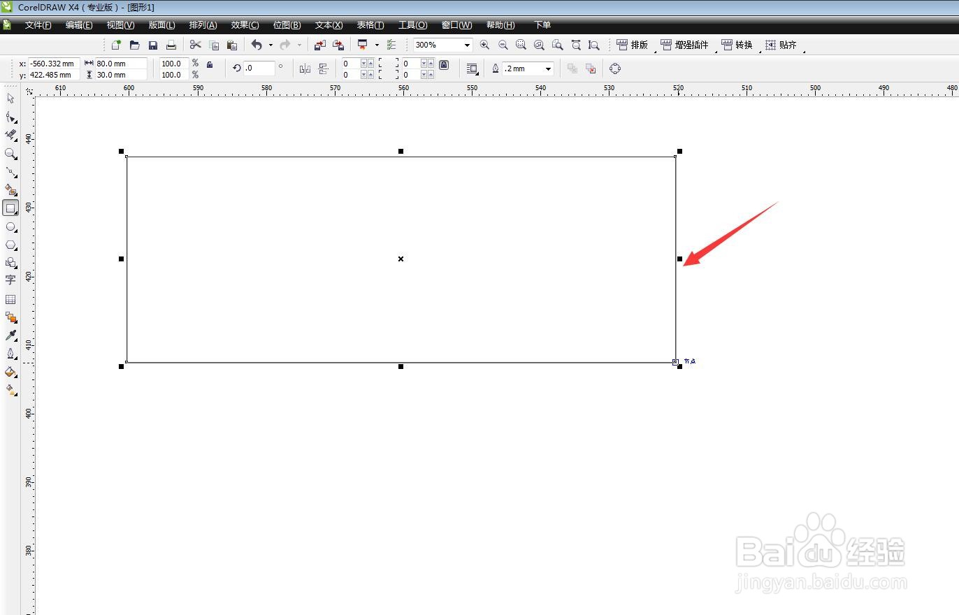Select the Smart Fill tool
This screenshot has height=615, width=959.
tap(10, 189)
